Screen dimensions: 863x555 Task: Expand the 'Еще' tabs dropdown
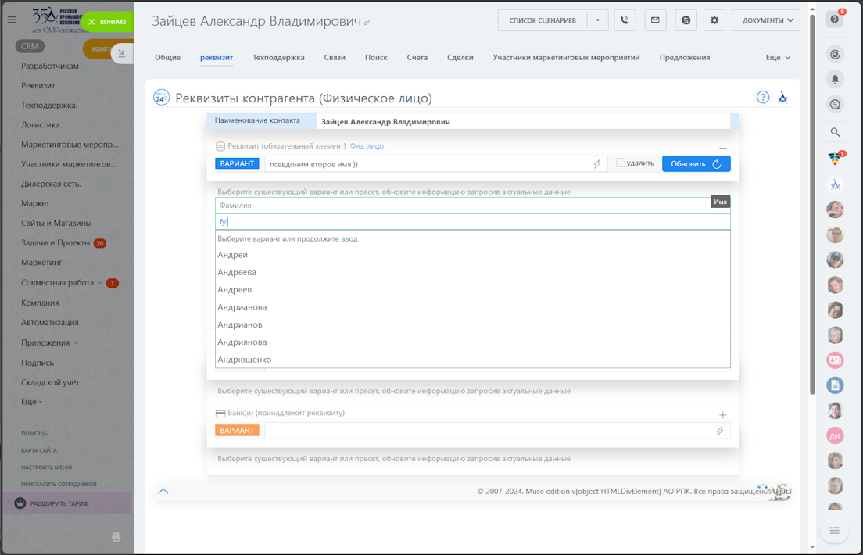[778, 58]
